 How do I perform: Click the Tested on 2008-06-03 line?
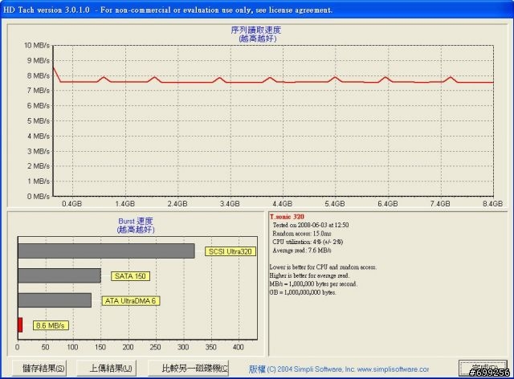pyautogui.click(x=311, y=225)
